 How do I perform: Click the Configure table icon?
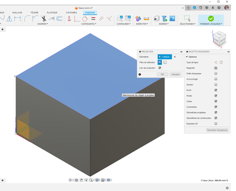[128, 19]
